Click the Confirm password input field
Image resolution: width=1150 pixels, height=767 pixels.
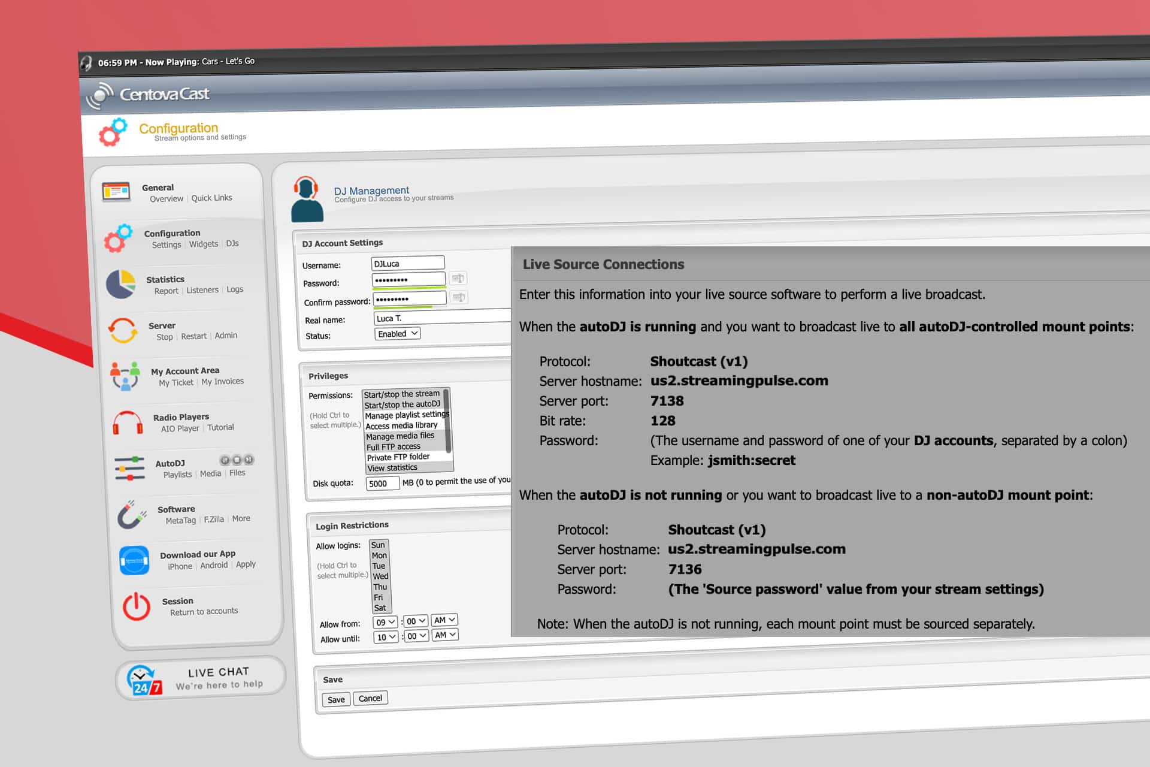[x=410, y=298]
